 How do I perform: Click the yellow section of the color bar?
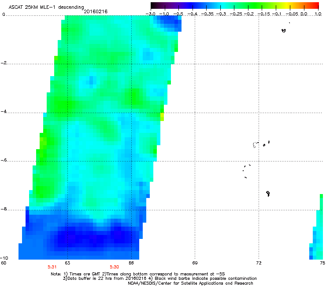point(287,5)
